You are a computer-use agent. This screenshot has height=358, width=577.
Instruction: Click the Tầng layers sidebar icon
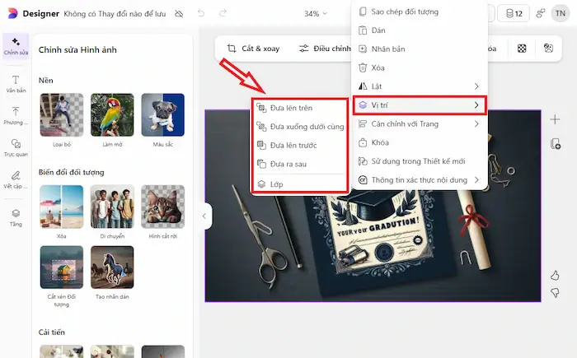coord(16,216)
